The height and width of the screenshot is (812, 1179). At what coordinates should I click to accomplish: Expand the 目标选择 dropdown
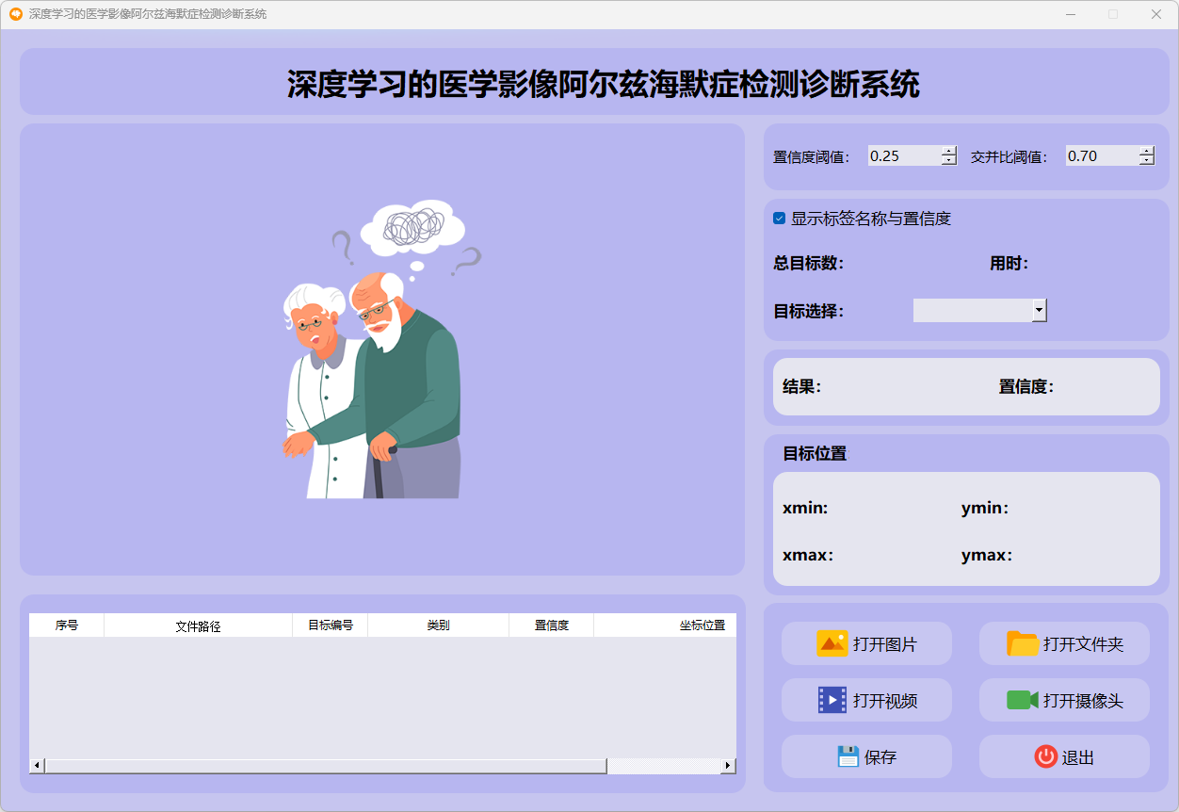click(x=1039, y=310)
